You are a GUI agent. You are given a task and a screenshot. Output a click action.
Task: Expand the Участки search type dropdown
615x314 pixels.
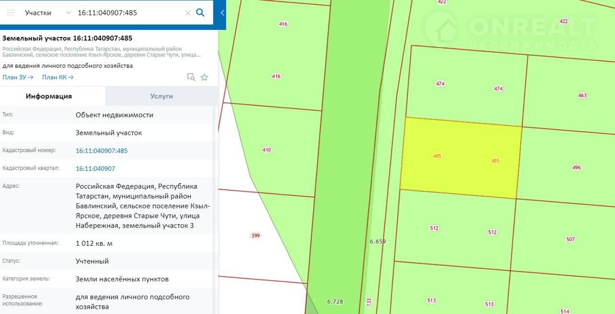pos(68,13)
